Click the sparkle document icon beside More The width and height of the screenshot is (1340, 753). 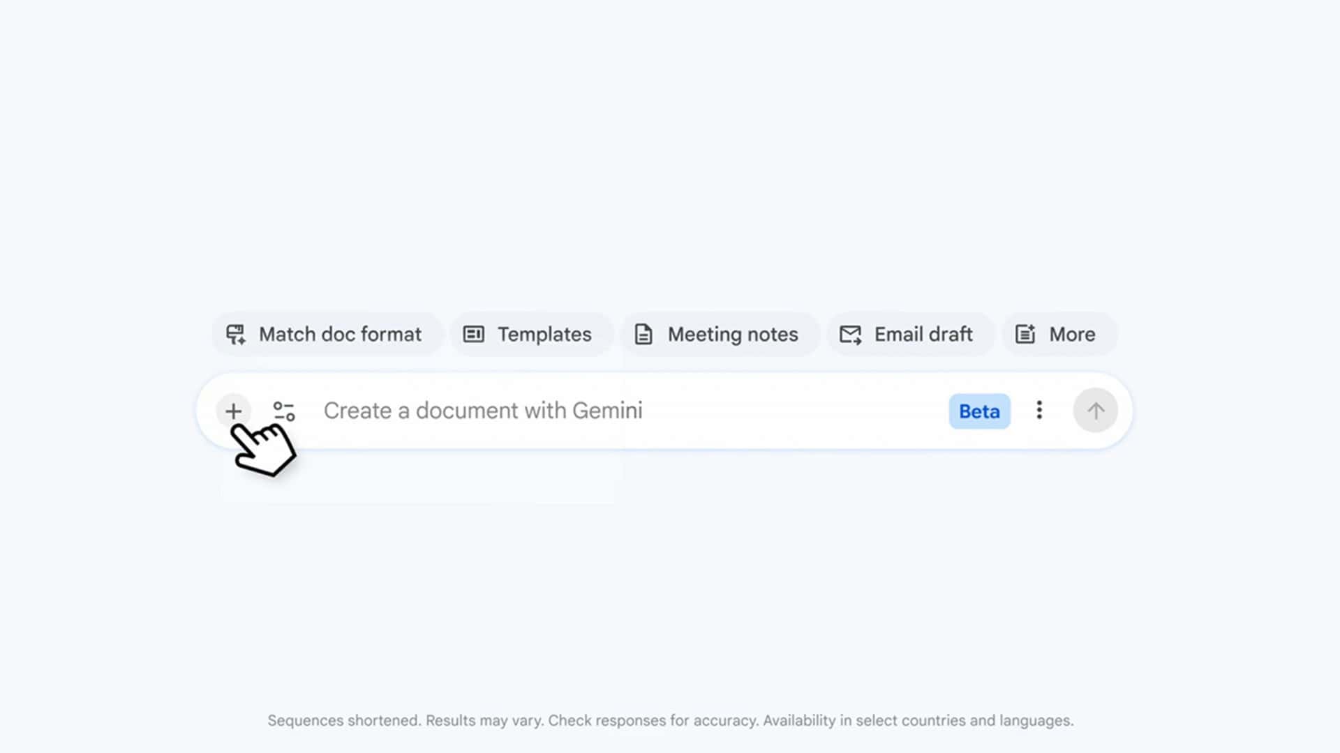pyautogui.click(x=1025, y=335)
